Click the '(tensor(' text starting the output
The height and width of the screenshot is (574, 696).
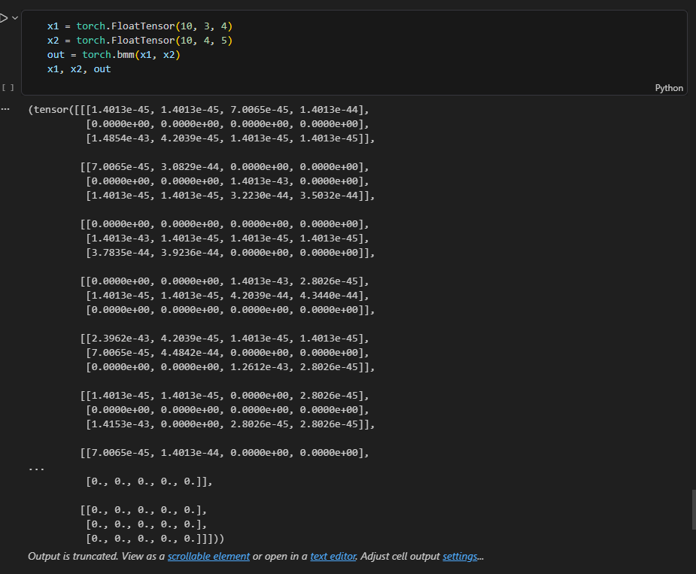tap(51, 109)
